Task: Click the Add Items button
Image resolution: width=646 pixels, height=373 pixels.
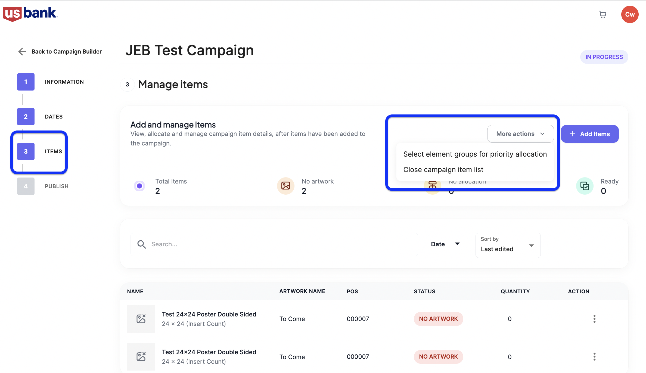Action: click(589, 134)
